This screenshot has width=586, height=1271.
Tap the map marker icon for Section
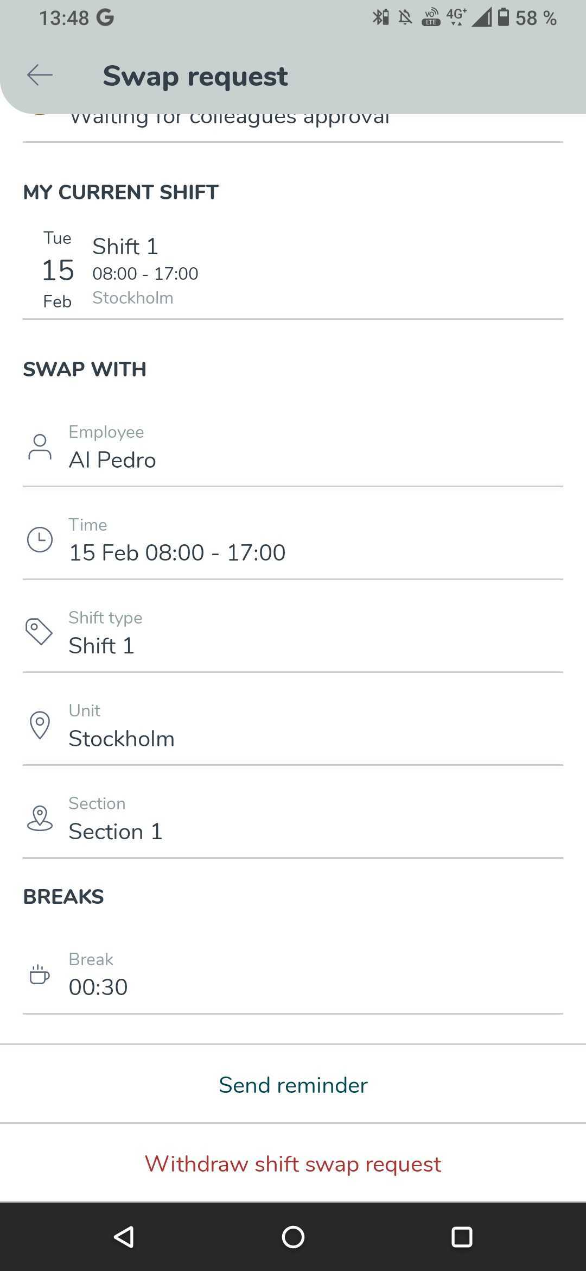(x=40, y=818)
